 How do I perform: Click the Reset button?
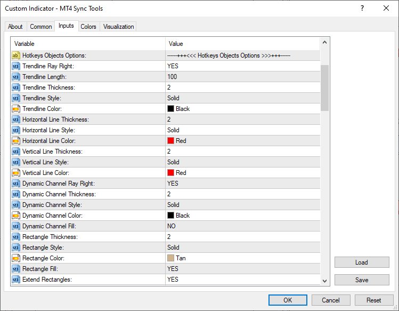coord(374,300)
